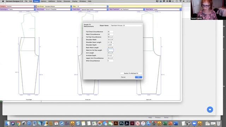The image size is (226, 127).
Task: Cancel the measurements dialog
Action: 123,77
